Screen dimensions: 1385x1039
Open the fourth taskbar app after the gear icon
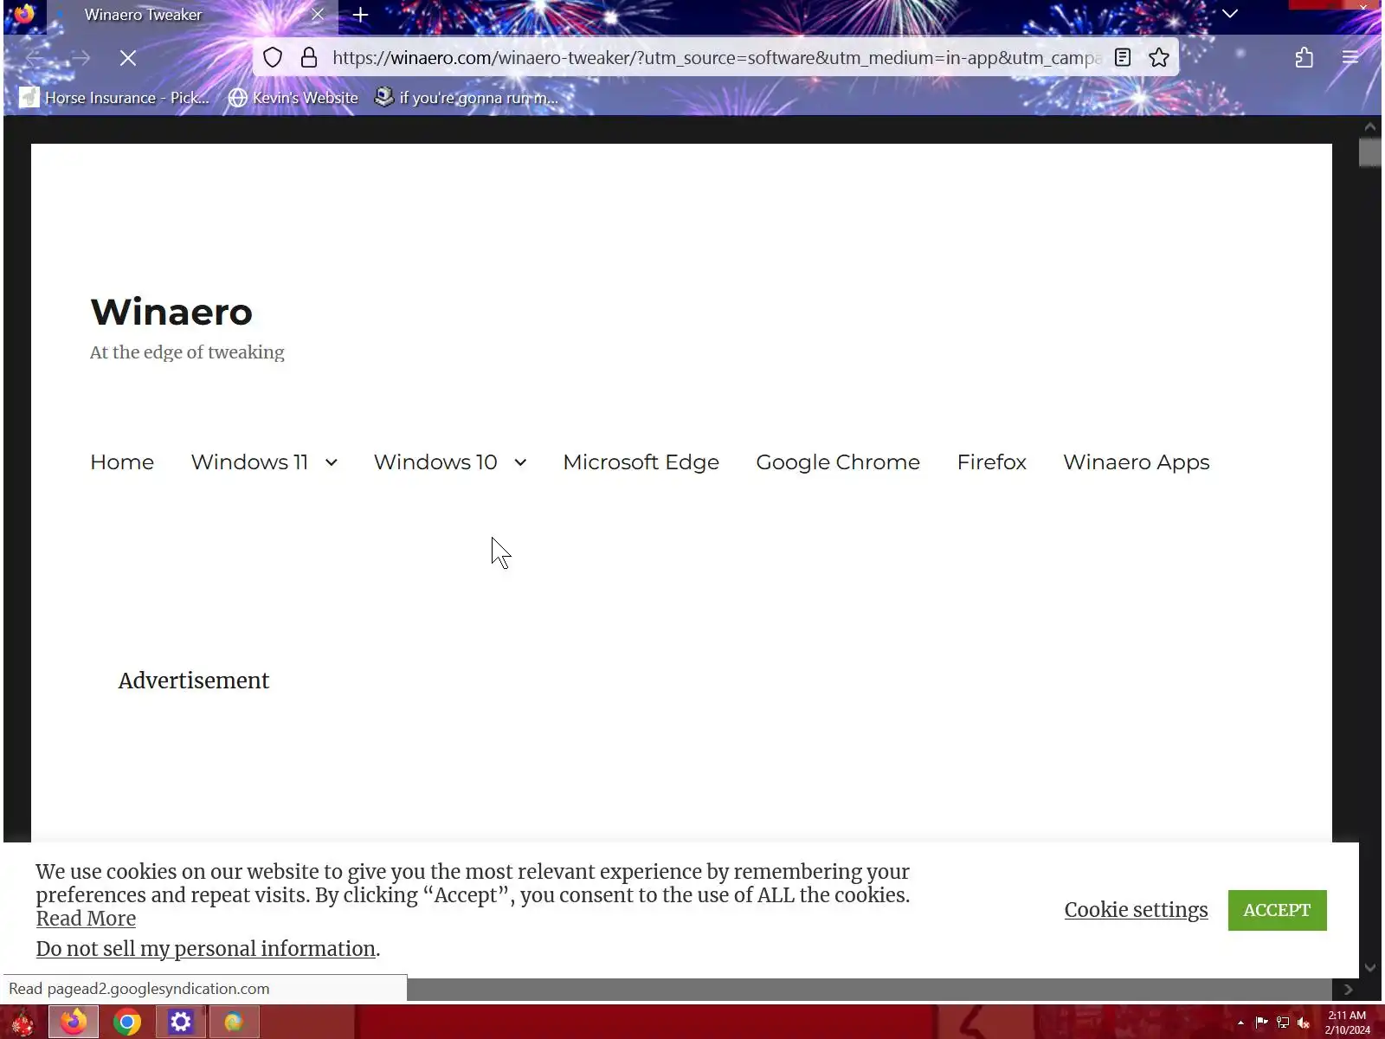[234, 1023]
